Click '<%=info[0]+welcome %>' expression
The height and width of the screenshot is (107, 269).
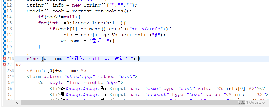57,71
